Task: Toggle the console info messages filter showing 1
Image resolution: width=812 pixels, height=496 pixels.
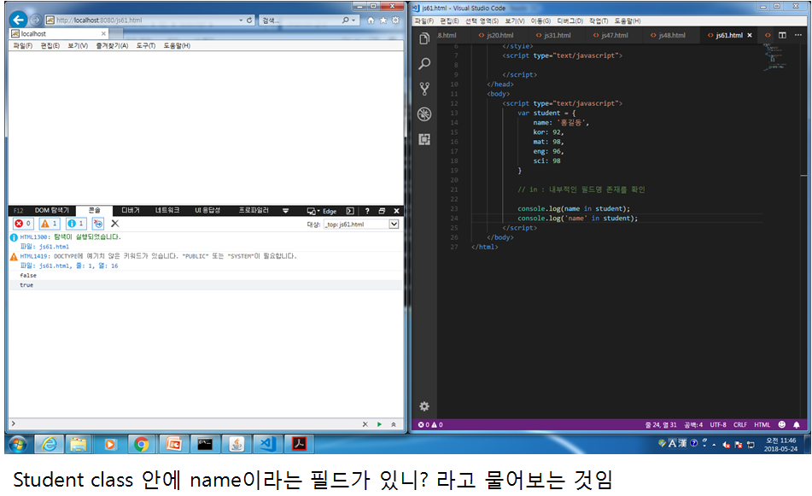Action: (76, 223)
